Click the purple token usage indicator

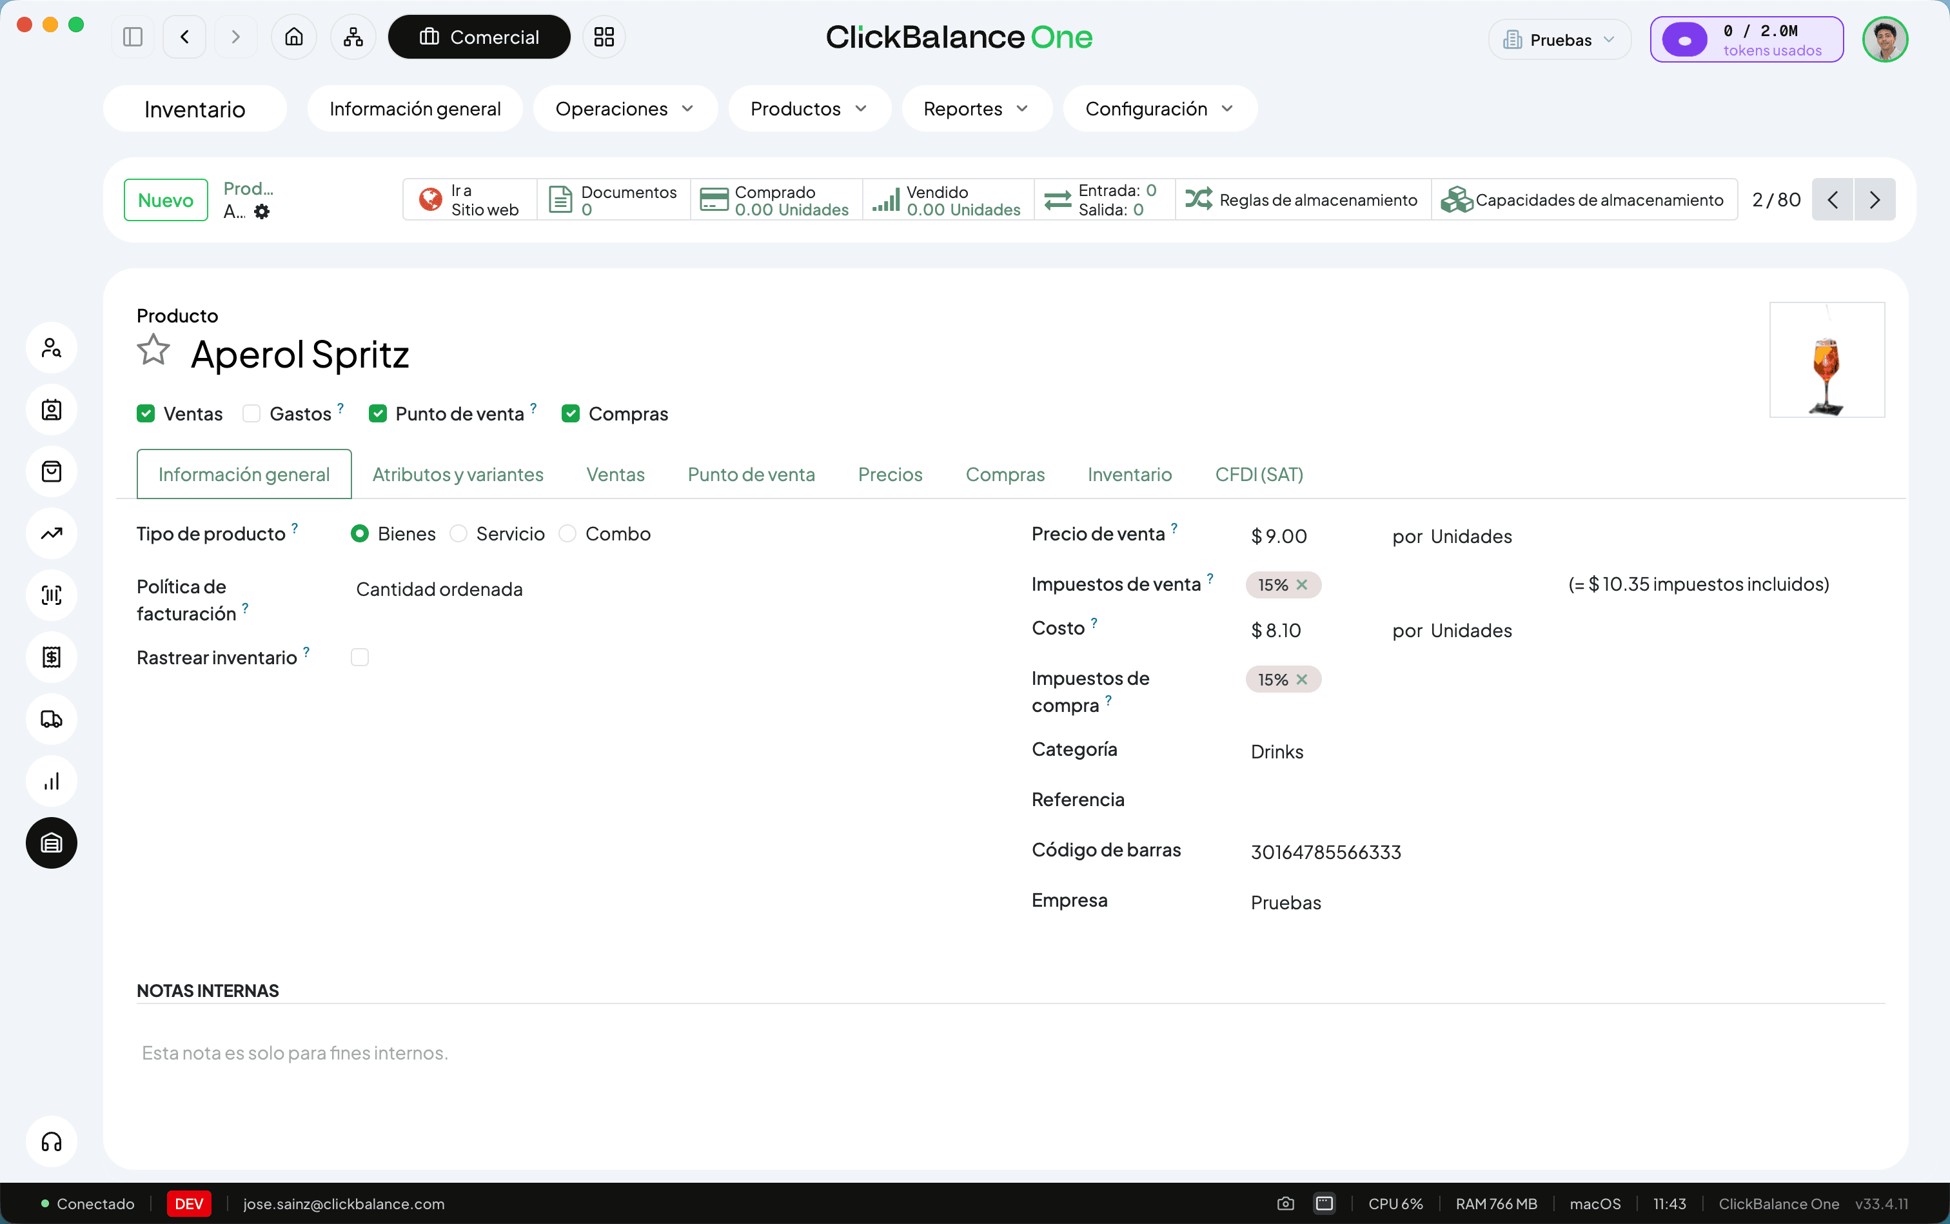pos(1747,39)
